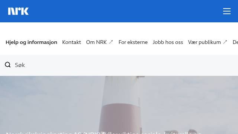Go to the Kontakt page
The image size is (238, 134).
pyautogui.click(x=71, y=42)
